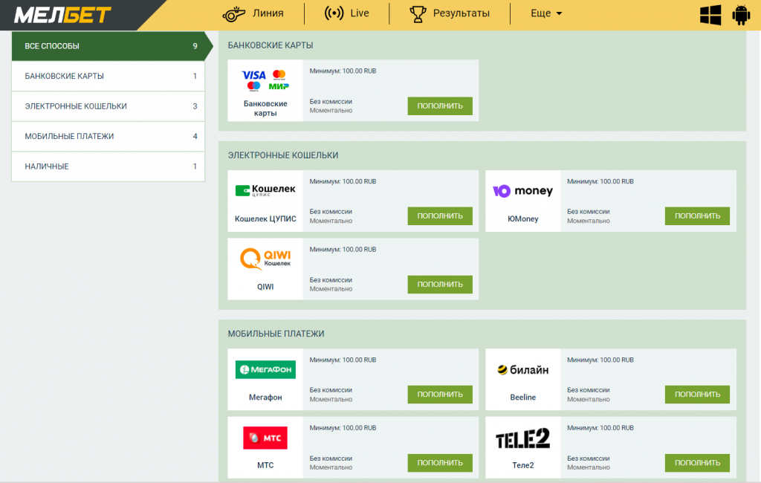Select the QIWI Кошелек logo

(265, 259)
